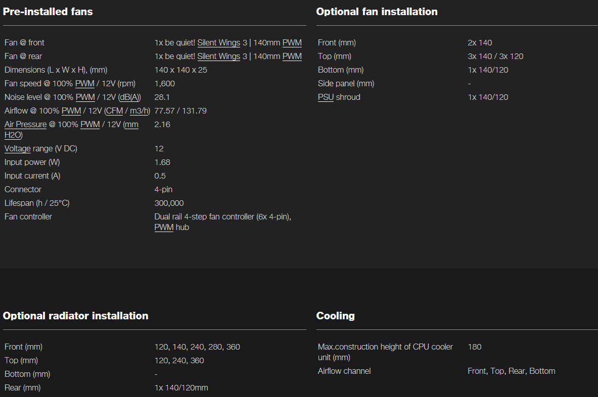Click 'Voltage' underlined term
This screenshot has height=397, width=598.
(x=18, y=149)
